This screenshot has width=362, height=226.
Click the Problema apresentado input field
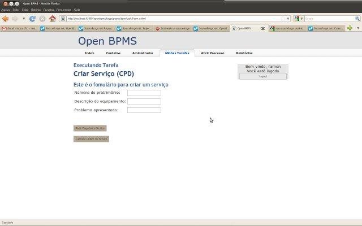click(144, 110)
